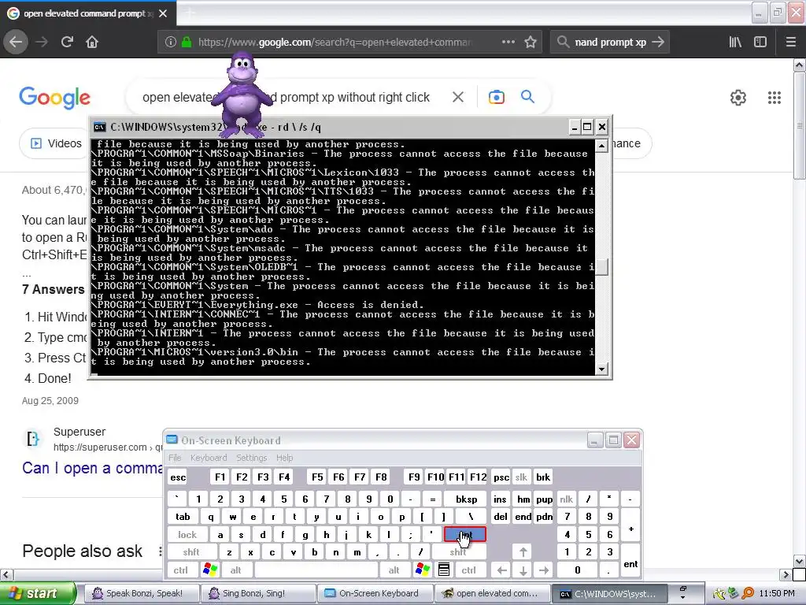Screen dimensions: 806x605
Task: Click the left Windows logo key on keyboard
Action: coord(210,570)
